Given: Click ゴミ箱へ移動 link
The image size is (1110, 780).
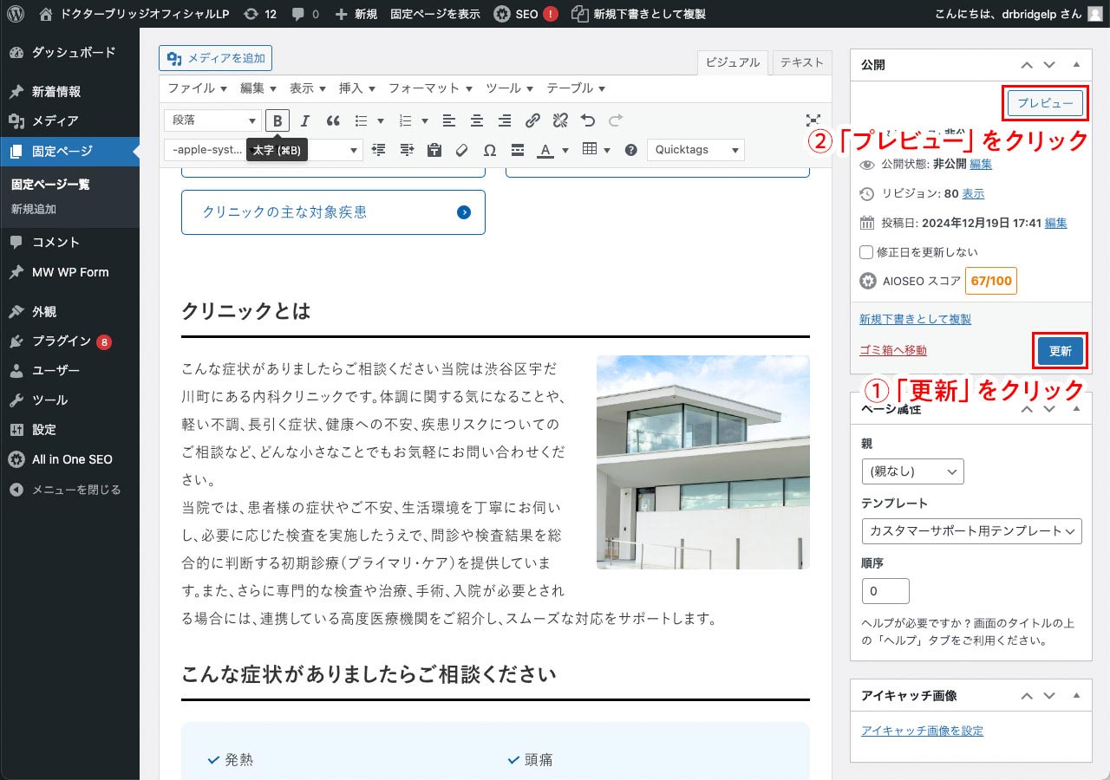Looking at the screenshot, I should click(x=892, y=350).
